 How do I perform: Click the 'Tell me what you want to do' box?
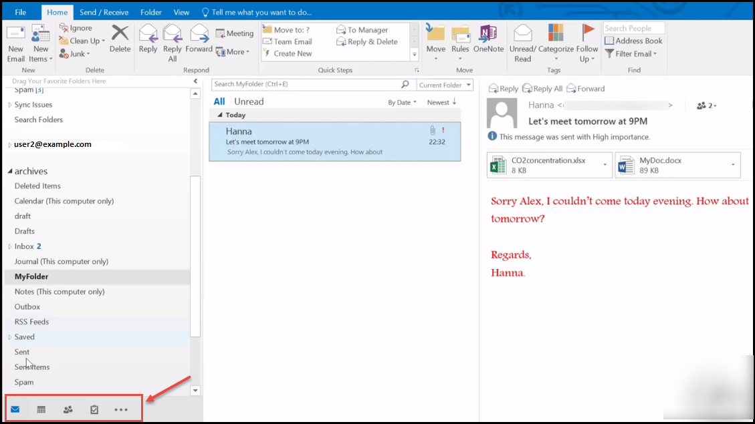coord(257,12)
